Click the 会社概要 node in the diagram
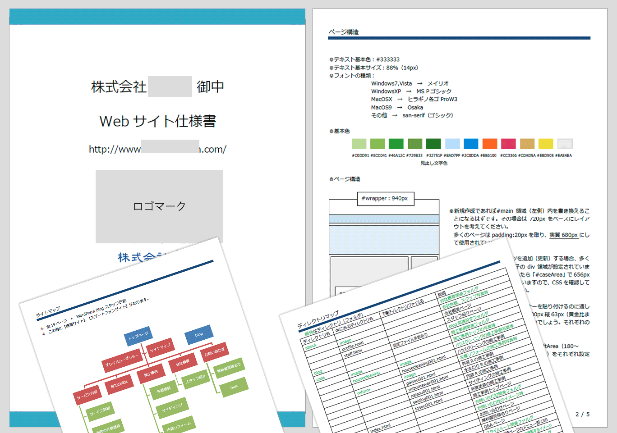This screenshot has height=433, width=617. point(184,362)
